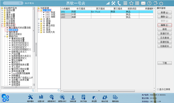Select table row 1003 海鲜
This screenshot has width=174, height=103.
(x=107, y=17)
